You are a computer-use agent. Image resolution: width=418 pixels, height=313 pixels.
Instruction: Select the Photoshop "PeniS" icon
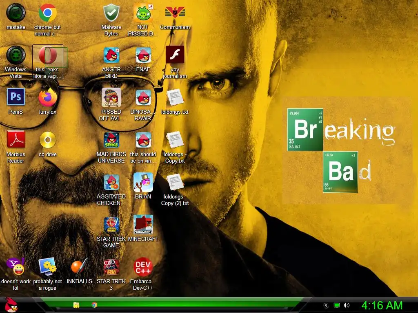pyautogui.click(x=16, y=97)
